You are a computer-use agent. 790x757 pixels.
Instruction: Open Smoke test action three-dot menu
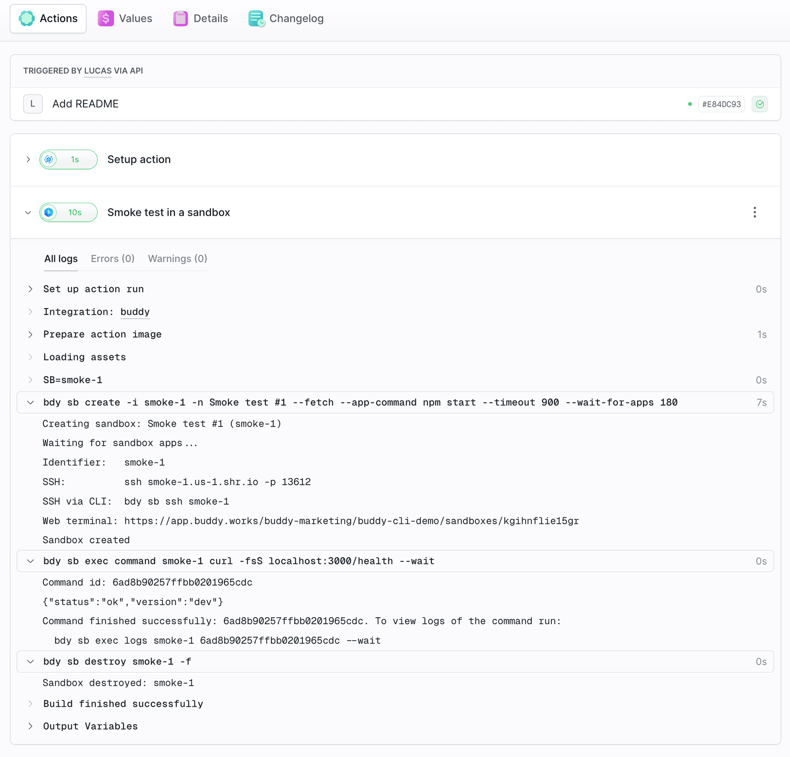755,213
